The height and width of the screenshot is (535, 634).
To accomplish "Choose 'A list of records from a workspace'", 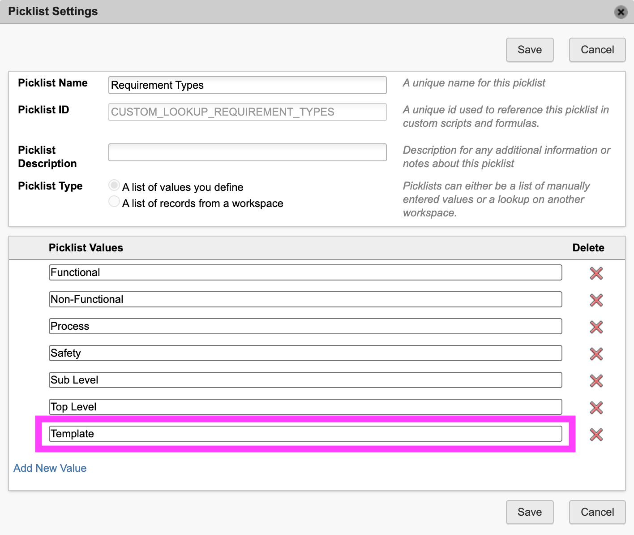I will [114, 201].
